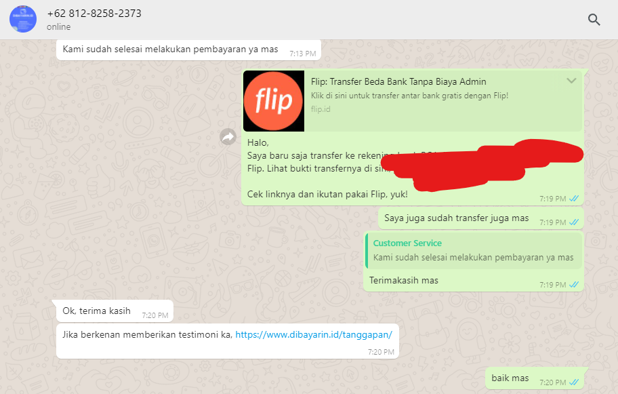Click the search icon in chat header

click(594, 19)
